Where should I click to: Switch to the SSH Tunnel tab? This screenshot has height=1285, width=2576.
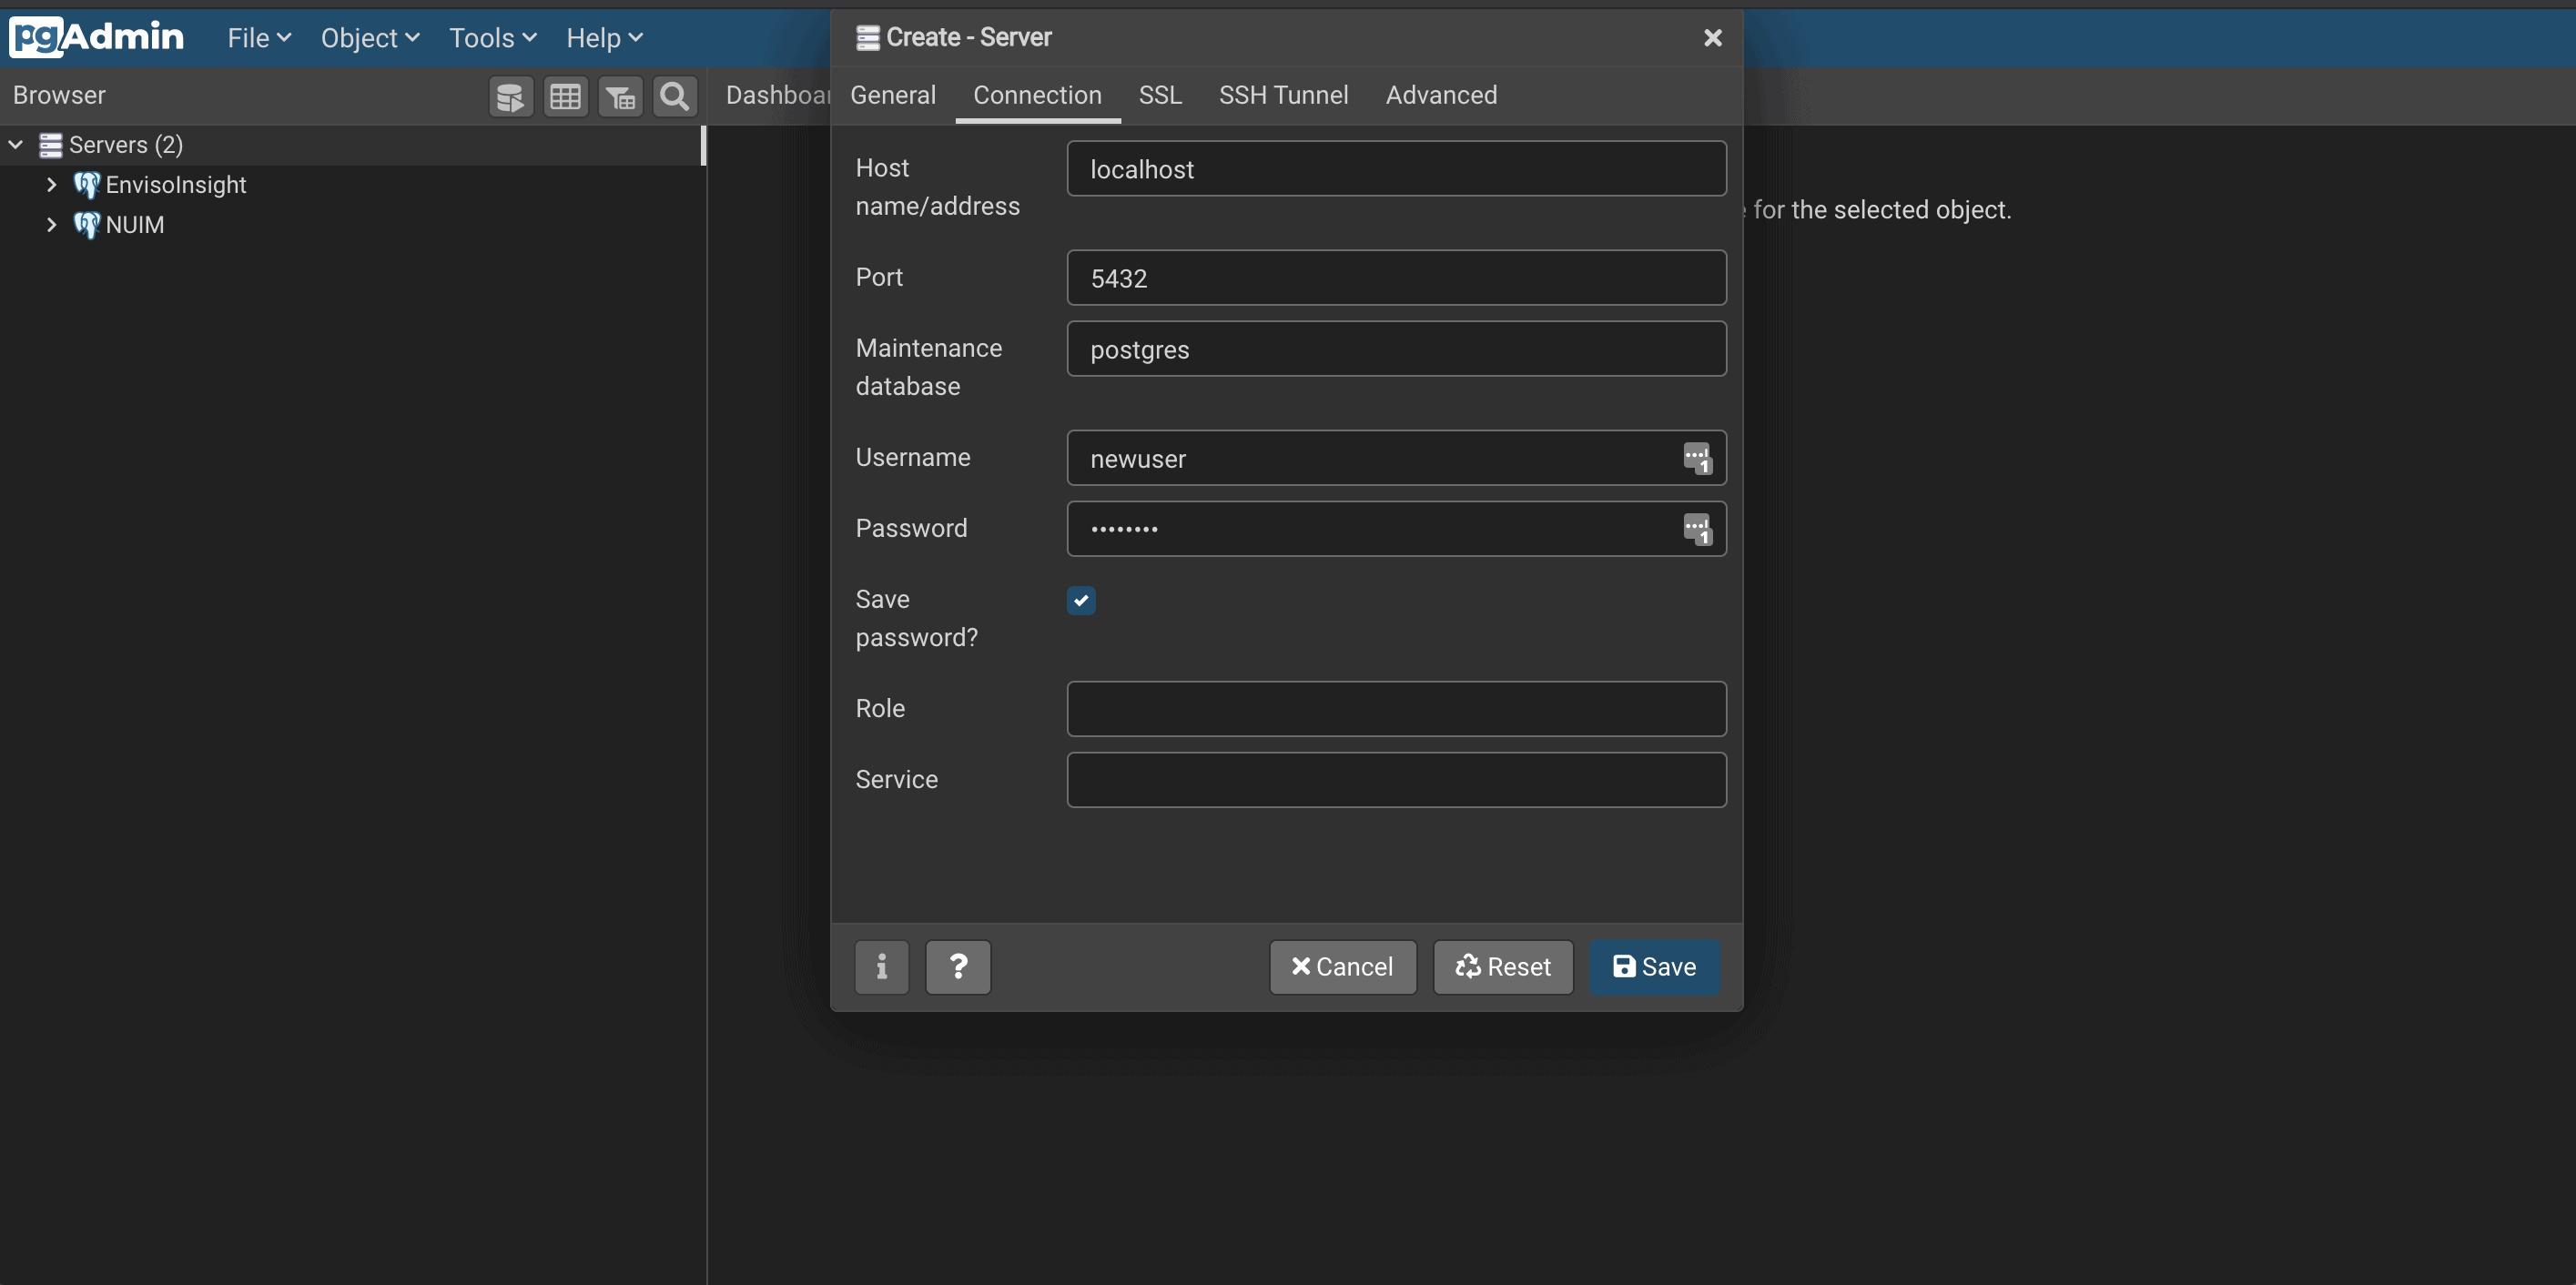click(x=1283, y=95)
